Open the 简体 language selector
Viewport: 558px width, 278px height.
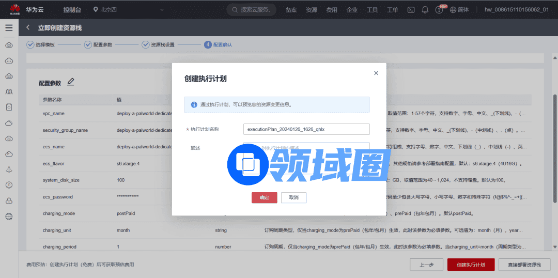pos(460,10)
